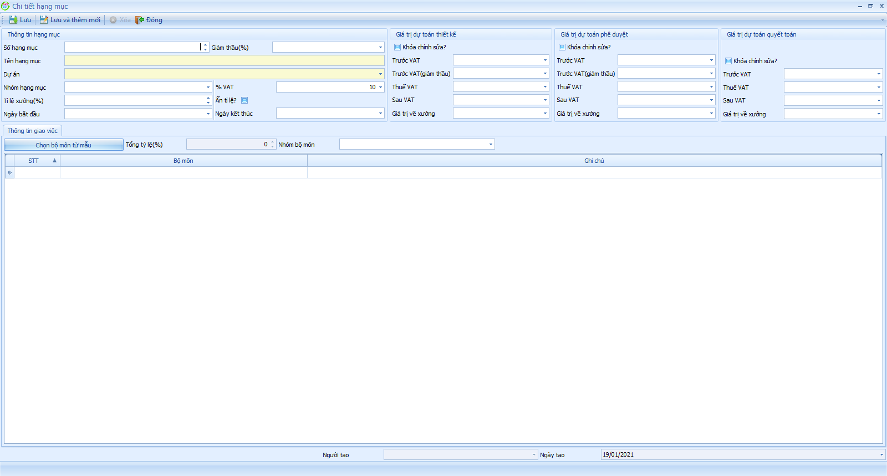Click the application logo icon in title bar
Screen dimensions: 887x476
[6, 6]
